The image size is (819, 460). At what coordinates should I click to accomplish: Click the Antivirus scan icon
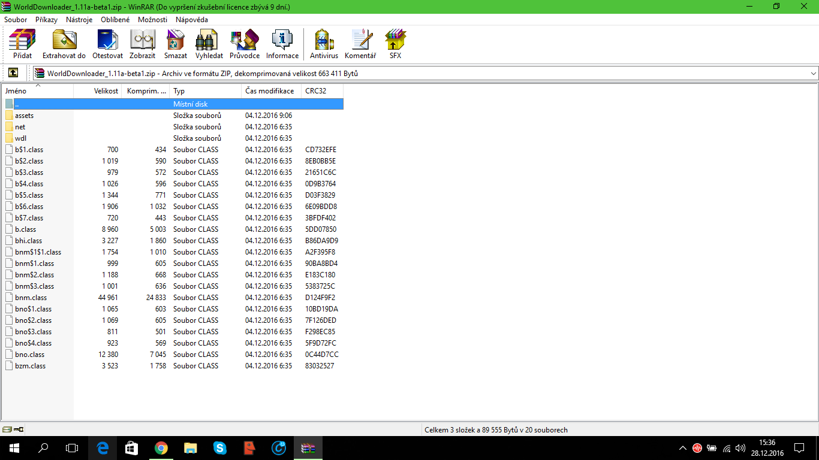[x=324, y=44]
